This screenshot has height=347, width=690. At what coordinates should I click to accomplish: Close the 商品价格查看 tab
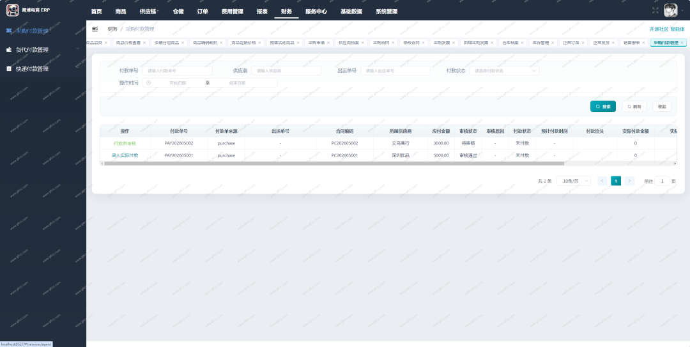[146, 43]
